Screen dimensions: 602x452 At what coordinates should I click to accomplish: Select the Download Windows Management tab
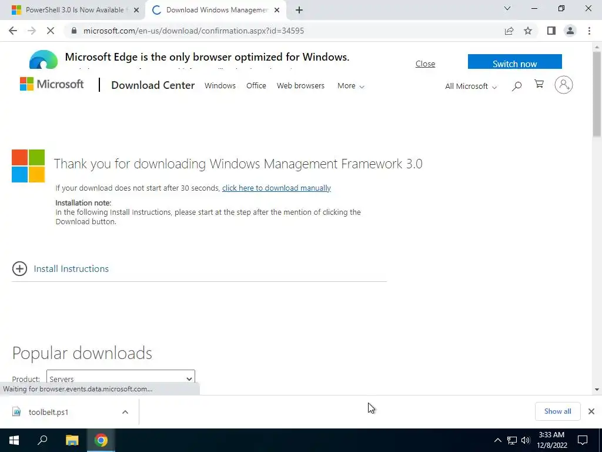(x=216, y=10)
